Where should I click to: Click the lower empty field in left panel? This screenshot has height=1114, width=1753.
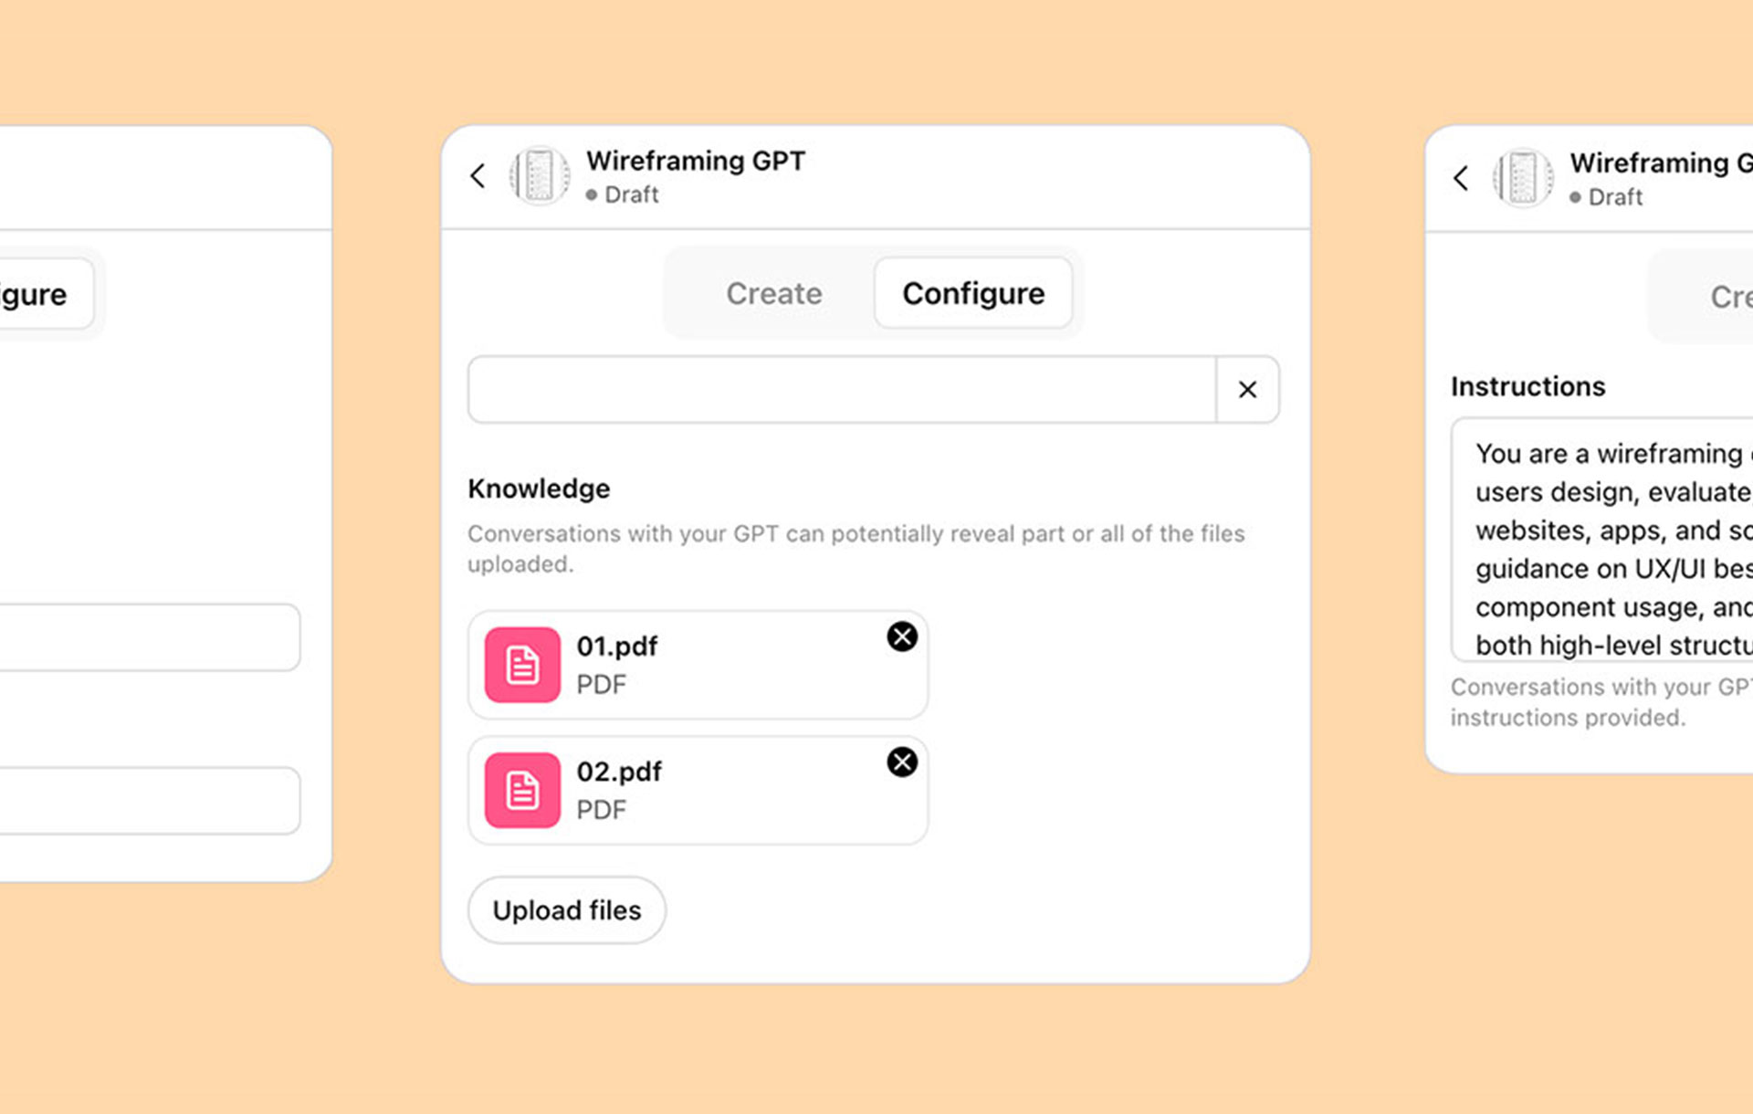pyautogui.click(x=150, y=801)
